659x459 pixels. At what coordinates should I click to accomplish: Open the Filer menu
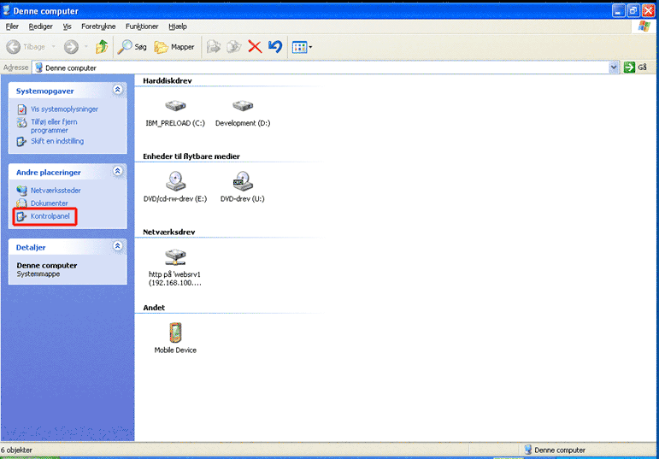pos(12,26)
